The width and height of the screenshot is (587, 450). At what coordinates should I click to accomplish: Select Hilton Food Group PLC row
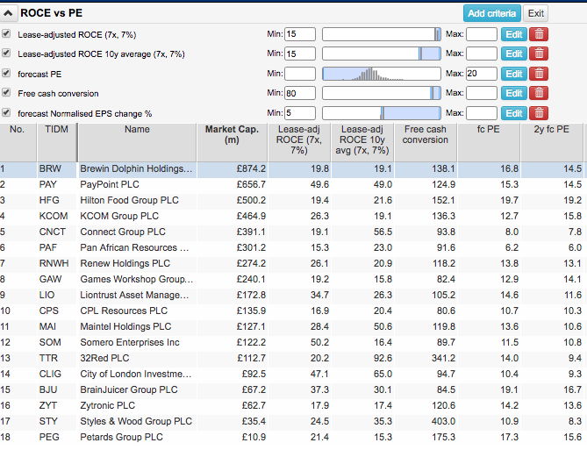291,201
